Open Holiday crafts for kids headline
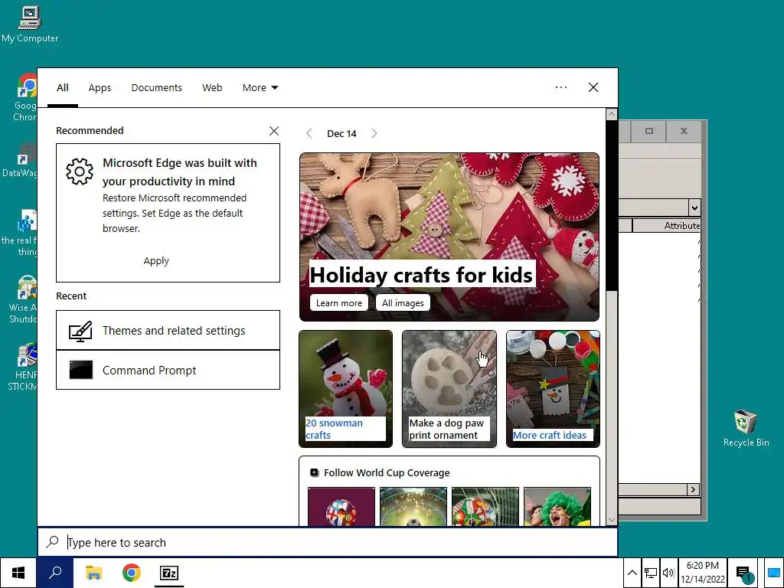 pyautogui.click(x=422, y=275)
